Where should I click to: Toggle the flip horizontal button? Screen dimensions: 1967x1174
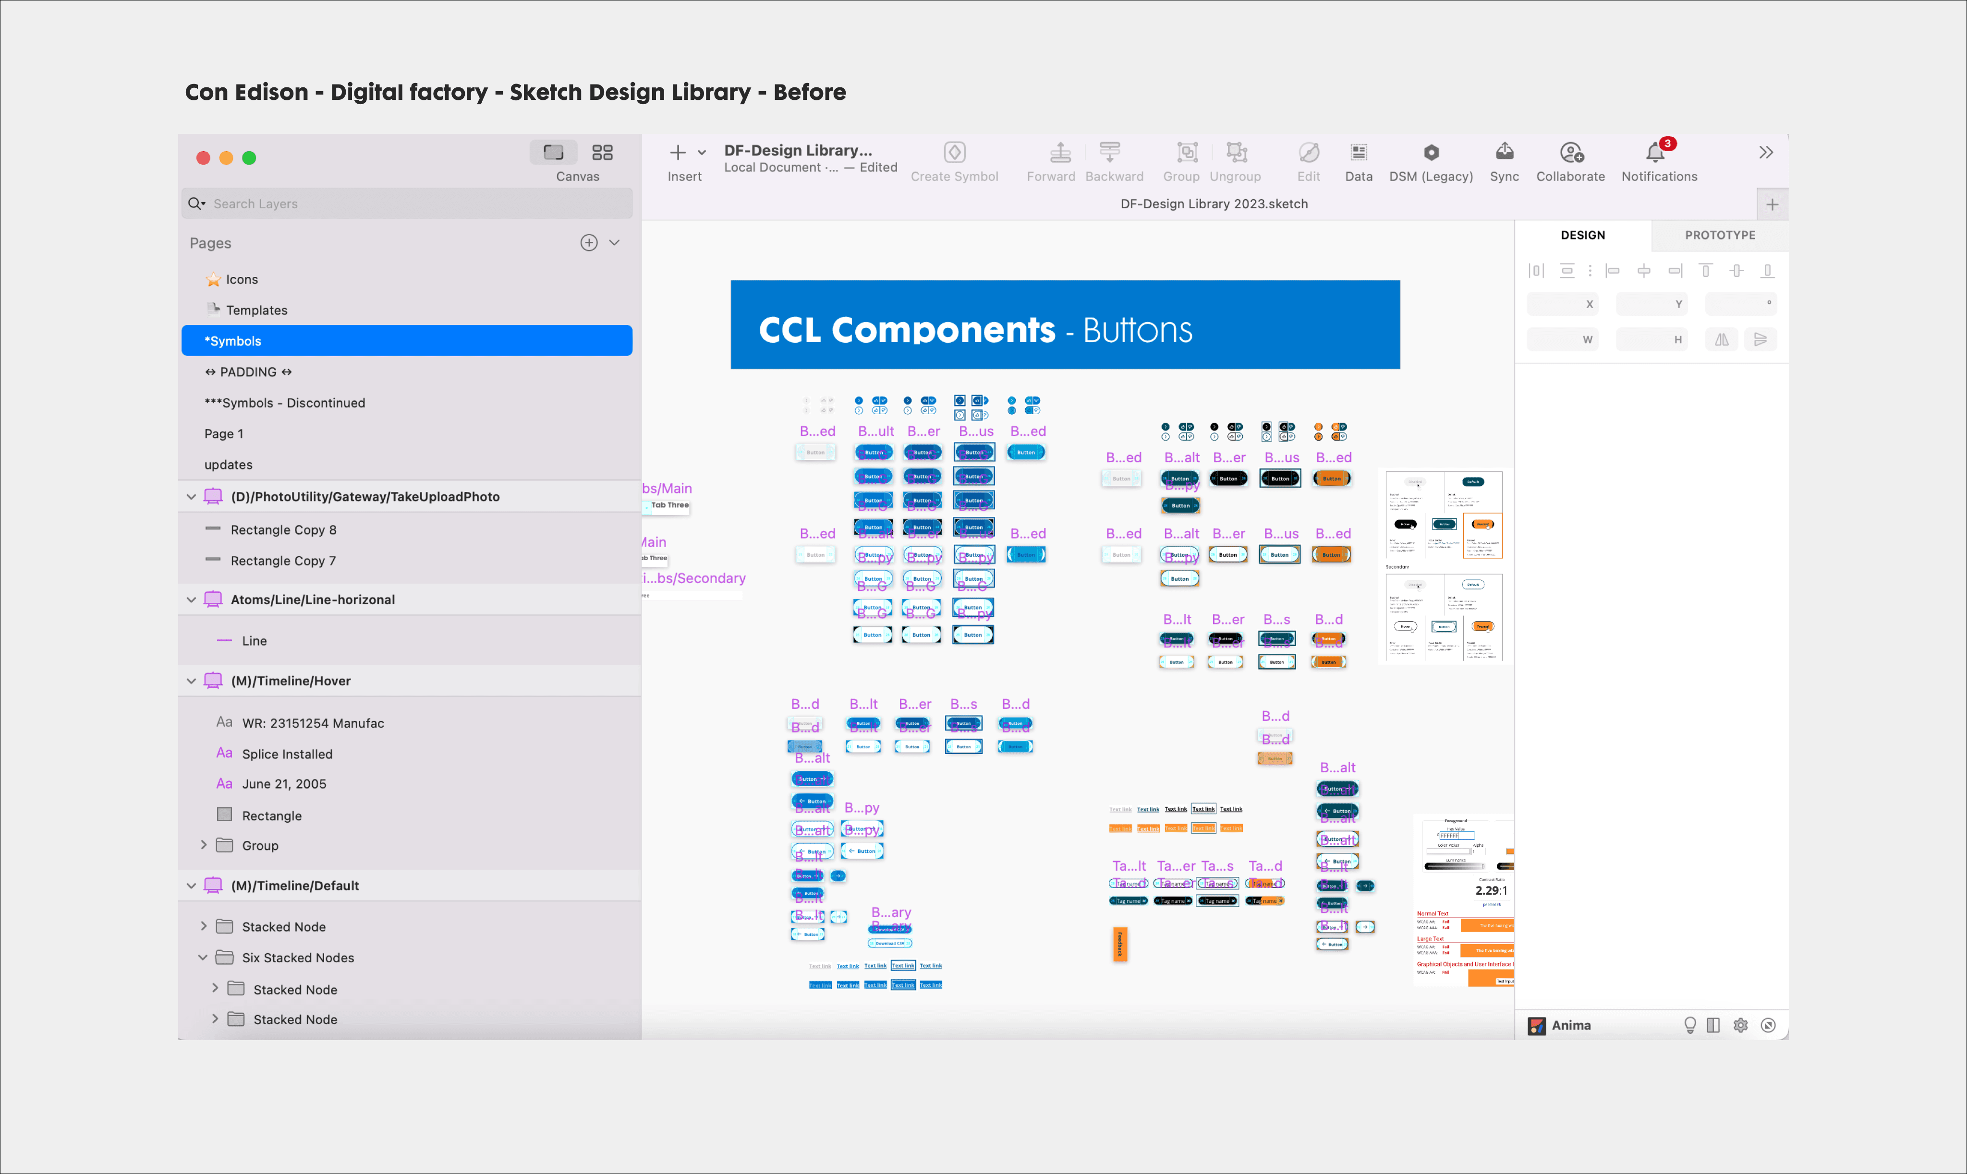pos(1722,339)
